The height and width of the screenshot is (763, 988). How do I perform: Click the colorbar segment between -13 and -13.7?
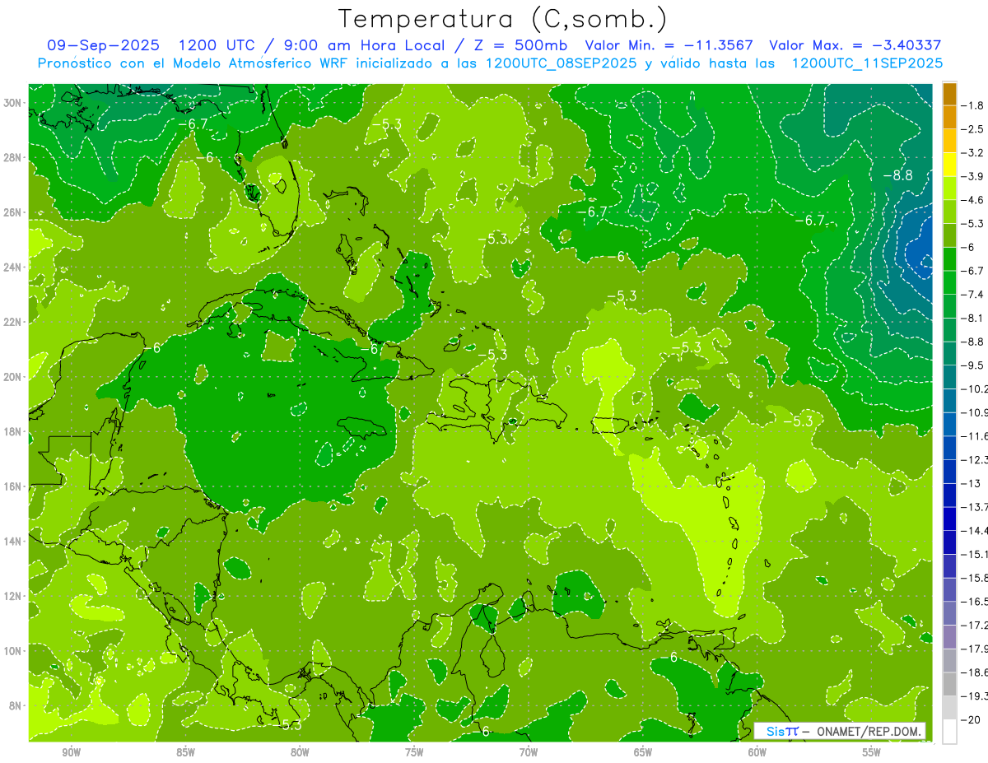pyautogui.click(x=949, y=495)
